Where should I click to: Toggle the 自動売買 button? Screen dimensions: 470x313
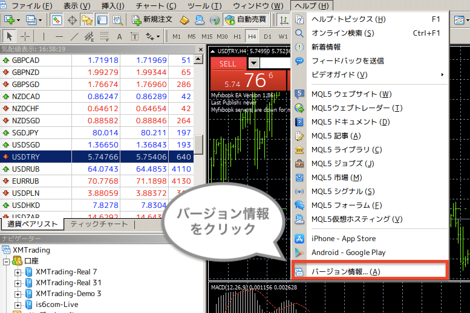click(246, 20)
